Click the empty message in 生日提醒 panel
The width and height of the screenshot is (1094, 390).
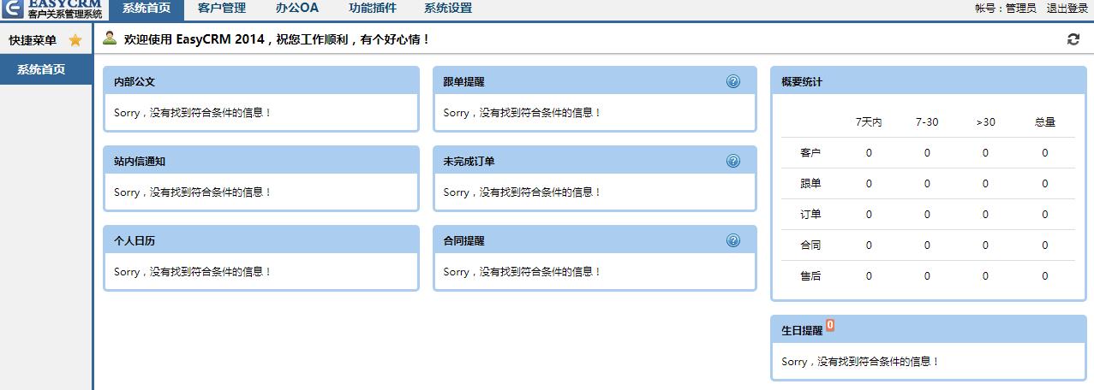[861, 362]
